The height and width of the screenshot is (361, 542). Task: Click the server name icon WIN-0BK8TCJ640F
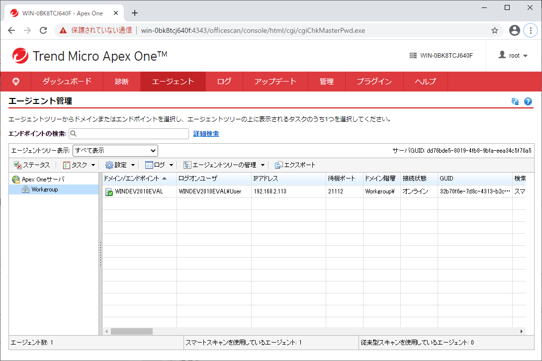click(413, 55)
